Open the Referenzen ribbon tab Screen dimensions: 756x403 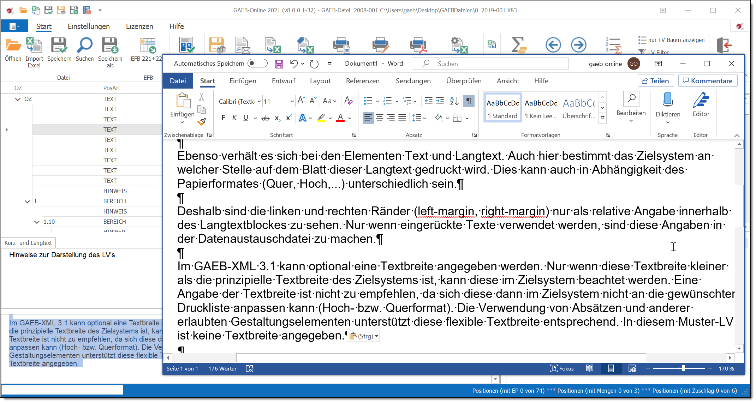pyautogui.click(x=363, y=81)
